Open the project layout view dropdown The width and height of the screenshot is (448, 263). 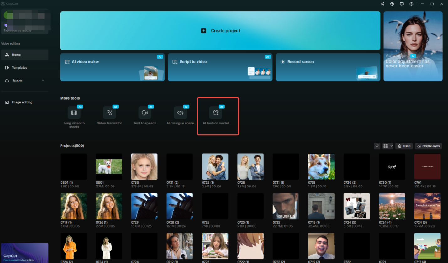(x=387, y=146)
